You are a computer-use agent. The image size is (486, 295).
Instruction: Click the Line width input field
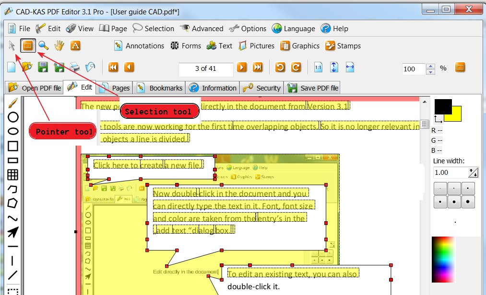(450, 172)
